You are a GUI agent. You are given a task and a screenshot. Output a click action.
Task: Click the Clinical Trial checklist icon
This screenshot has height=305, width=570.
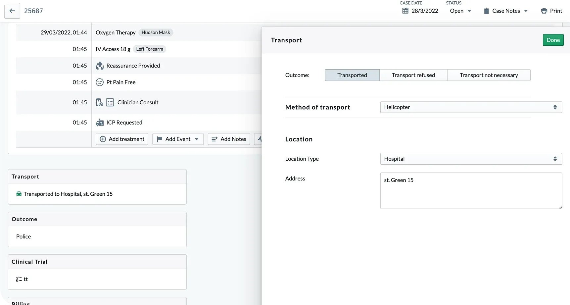[x=19, y=279]
